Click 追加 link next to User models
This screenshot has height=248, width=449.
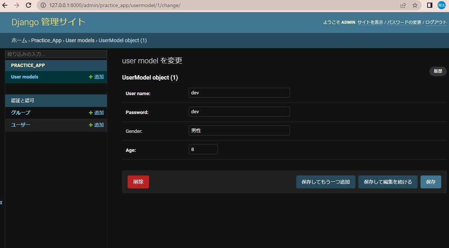pos(99,77)
